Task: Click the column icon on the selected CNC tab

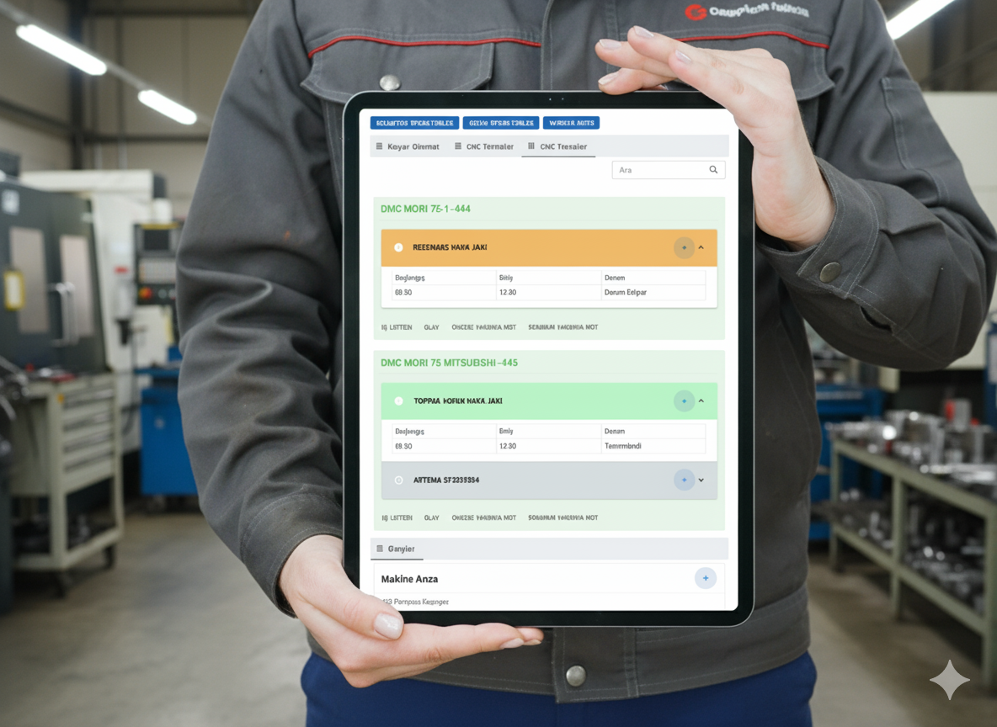Action: tap(531, 146)
